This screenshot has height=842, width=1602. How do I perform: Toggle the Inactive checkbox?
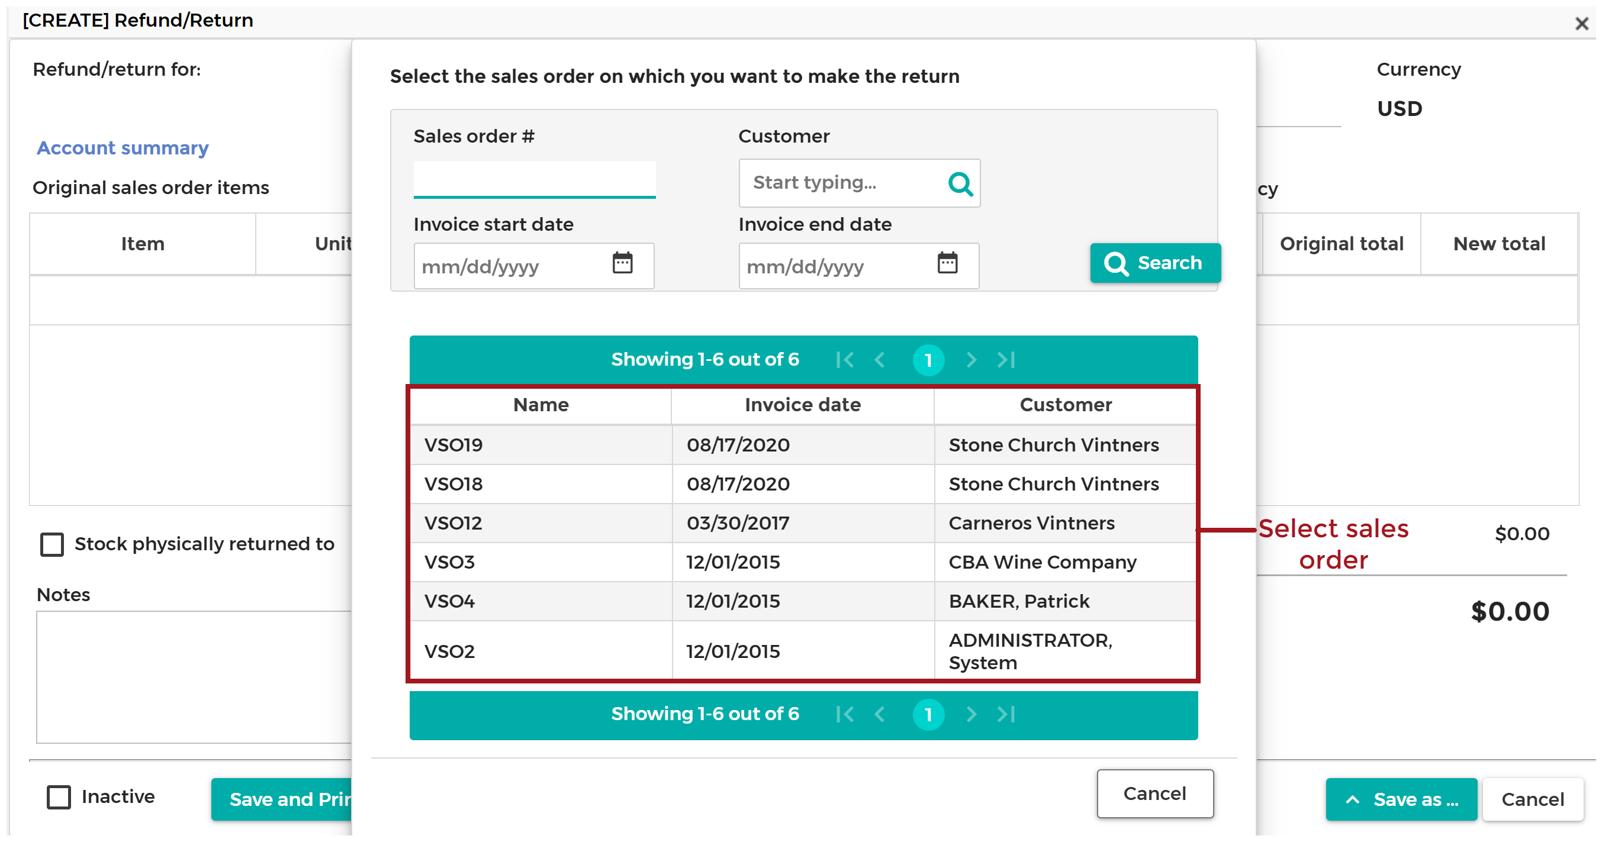(x=59, y=797)
